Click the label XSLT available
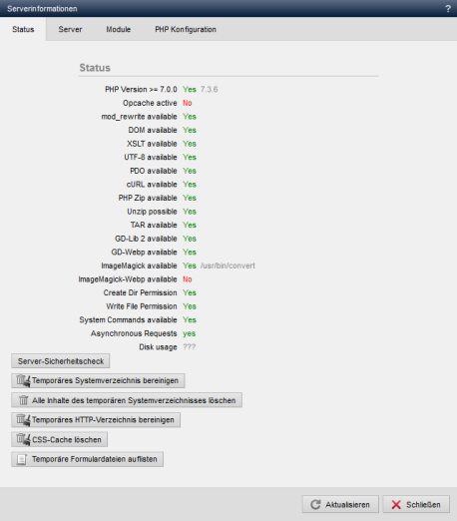 tap(152, 144)
